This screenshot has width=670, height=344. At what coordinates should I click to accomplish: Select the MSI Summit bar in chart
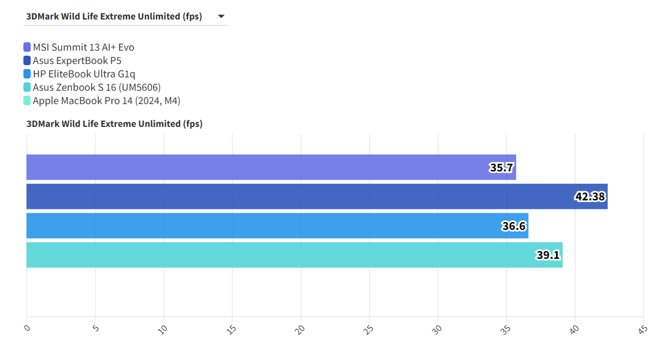click(x=251, y=167)
